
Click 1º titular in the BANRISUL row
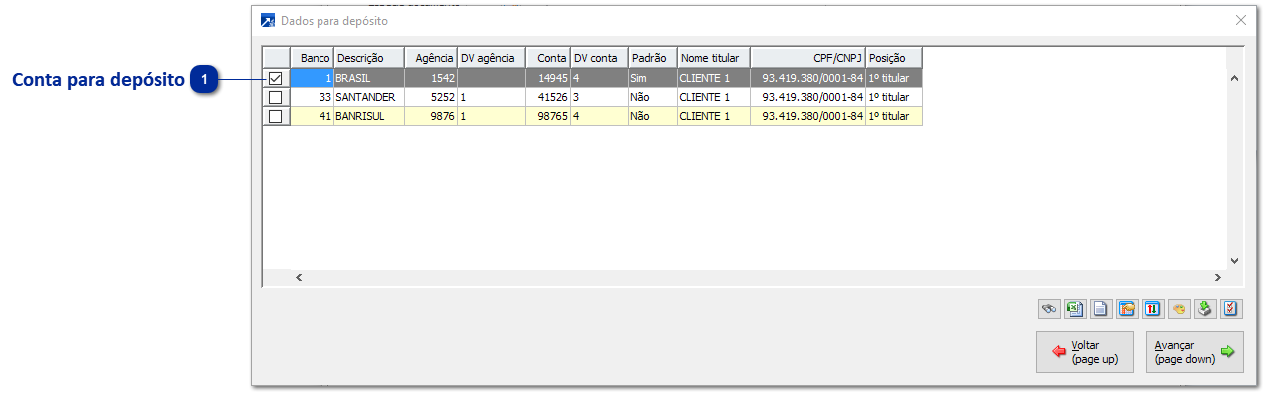[x=894, y=116]
